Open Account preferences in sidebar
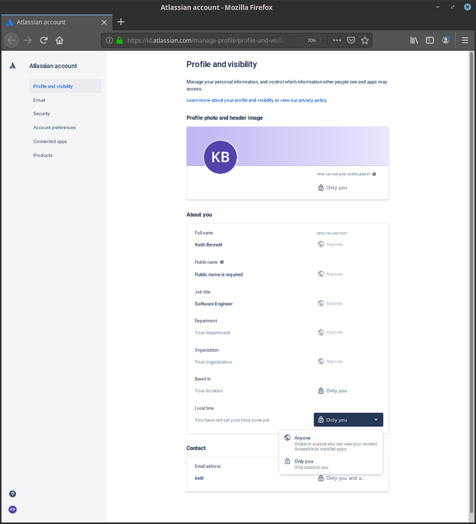Viewport: 476px width, 524px height. 65,127
